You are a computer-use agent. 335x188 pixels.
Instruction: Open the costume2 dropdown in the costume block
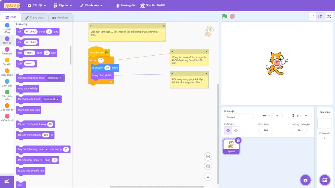(x=55, y=78)
